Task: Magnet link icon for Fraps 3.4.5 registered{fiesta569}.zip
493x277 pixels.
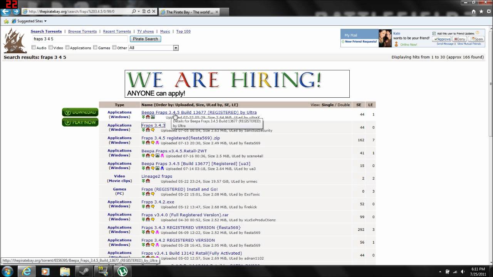Action: coord(148,143)
